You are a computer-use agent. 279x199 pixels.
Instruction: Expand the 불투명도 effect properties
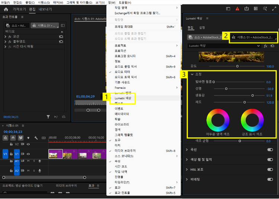5,42
